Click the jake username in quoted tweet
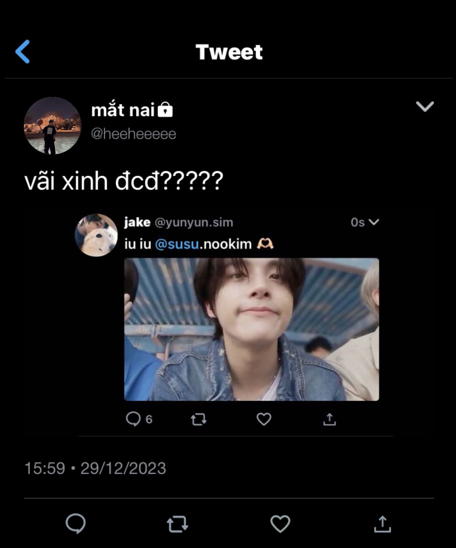The width and height of the screenshot is (456, 548). coord(137,222)
